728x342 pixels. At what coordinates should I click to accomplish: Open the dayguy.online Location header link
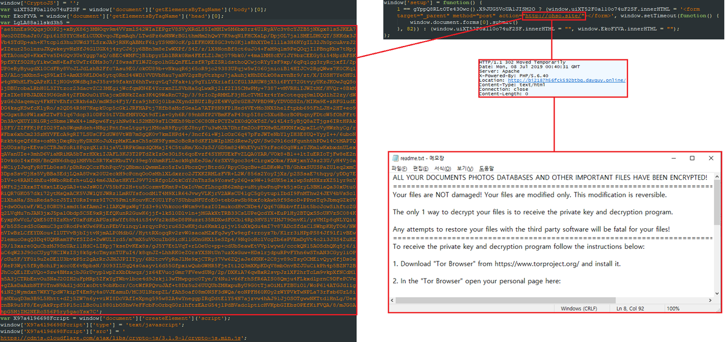click(x=566, y=80)
